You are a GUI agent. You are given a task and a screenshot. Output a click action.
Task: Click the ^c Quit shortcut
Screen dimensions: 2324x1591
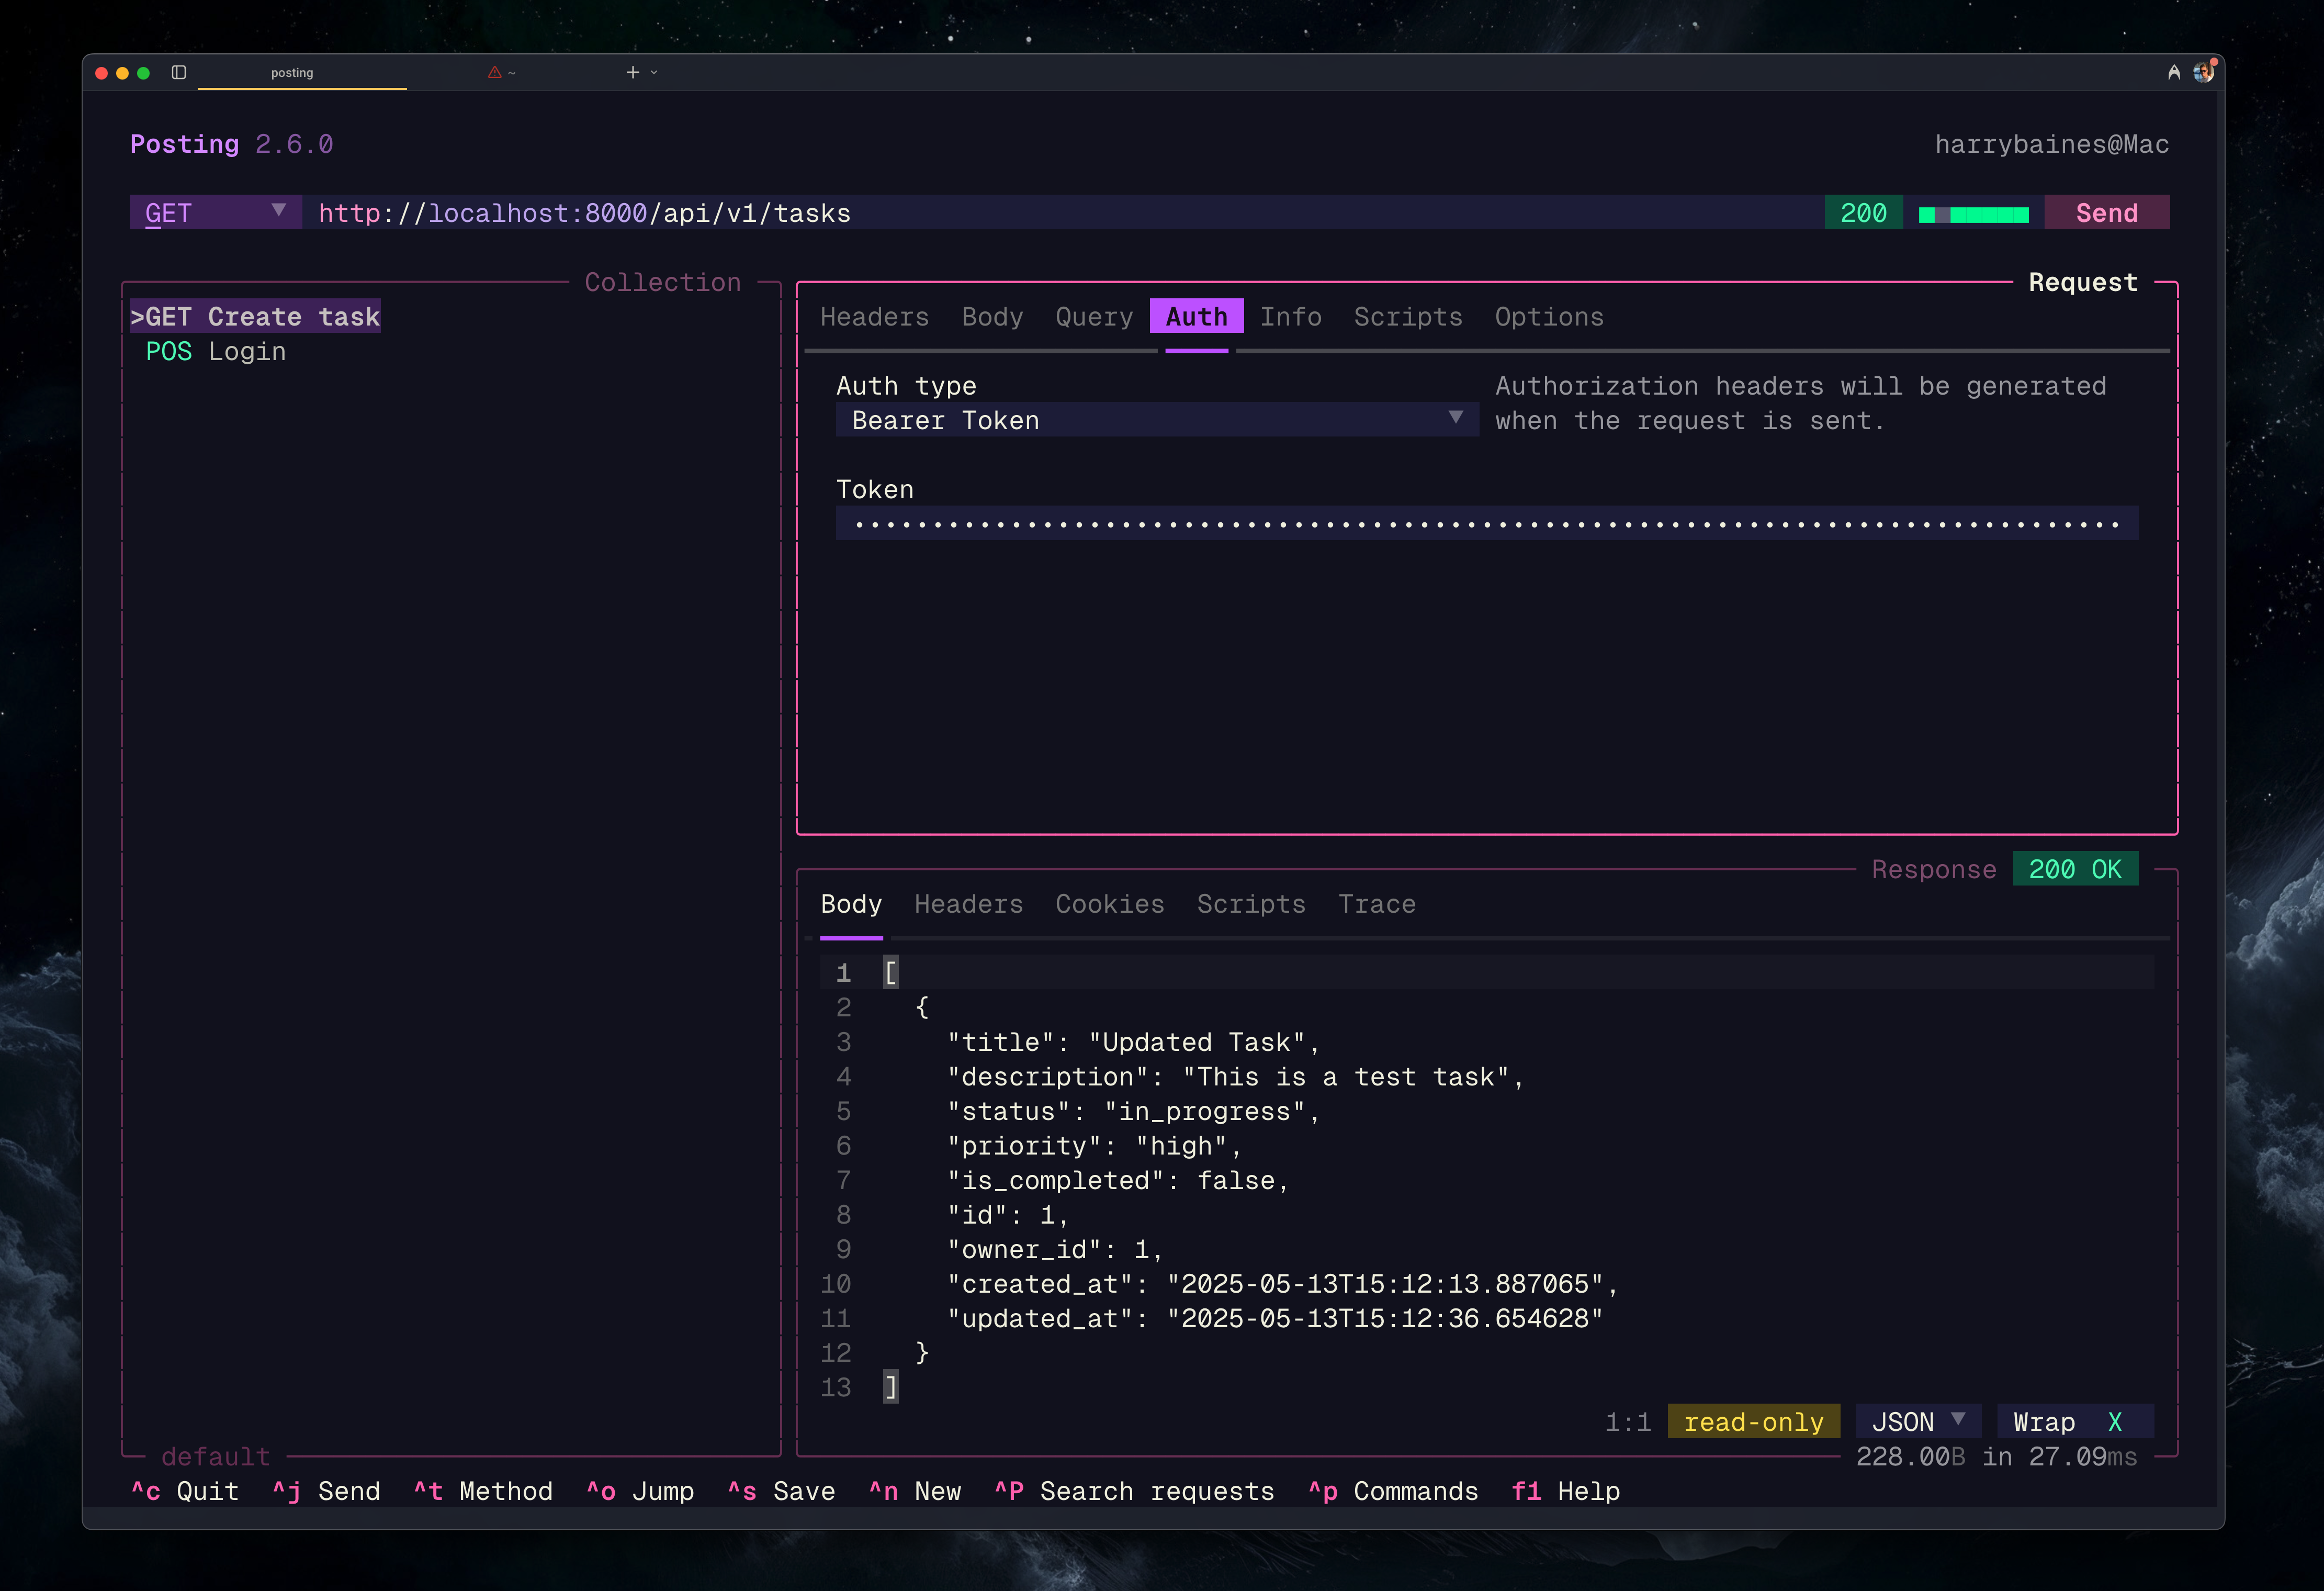click(x=185, y=1491)
